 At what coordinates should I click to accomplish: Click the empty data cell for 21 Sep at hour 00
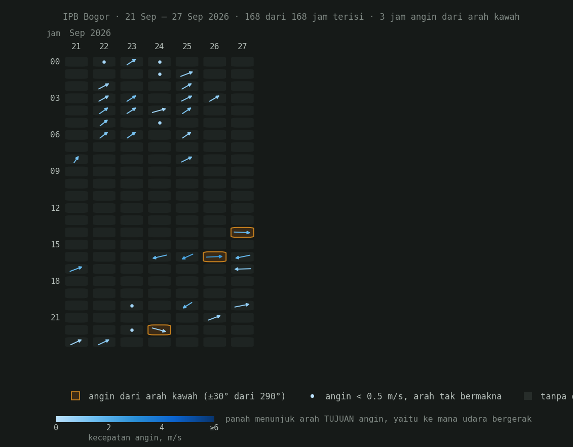tap(77, 62)
